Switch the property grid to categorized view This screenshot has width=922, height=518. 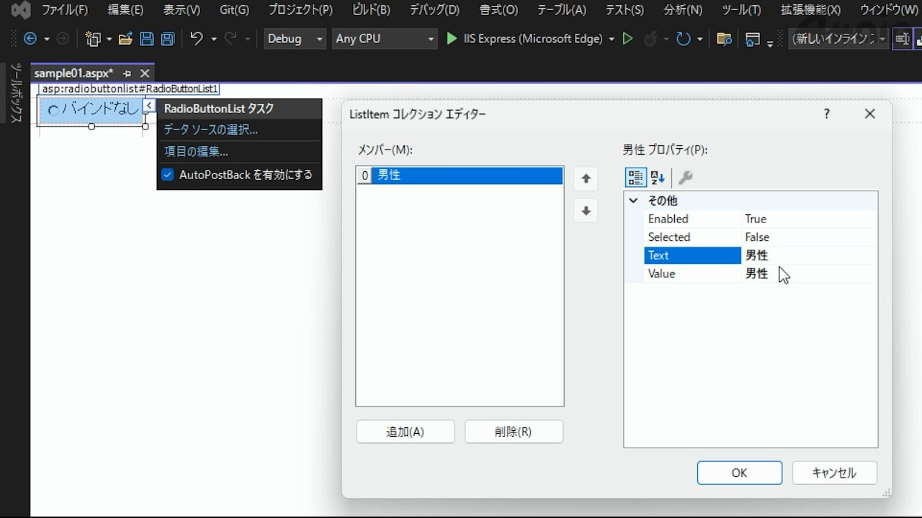coord(635,178)
